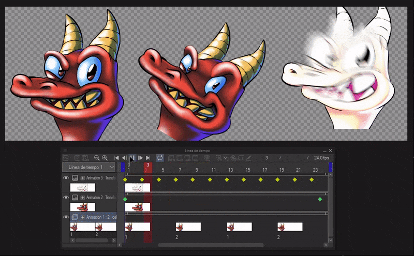Click the add keyframe icon
This screenshot has width=414, height=256.
click(x=233, y=158)
